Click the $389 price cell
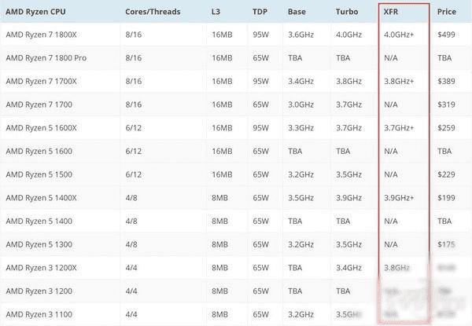The height and width of the screenshot is (326, 472). click(446, 82)
